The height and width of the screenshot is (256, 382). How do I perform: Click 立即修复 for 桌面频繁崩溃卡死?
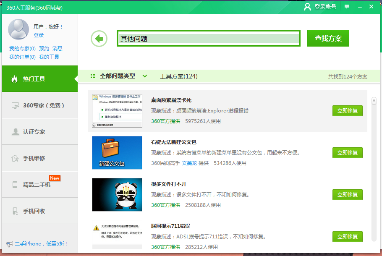[348, 111]
